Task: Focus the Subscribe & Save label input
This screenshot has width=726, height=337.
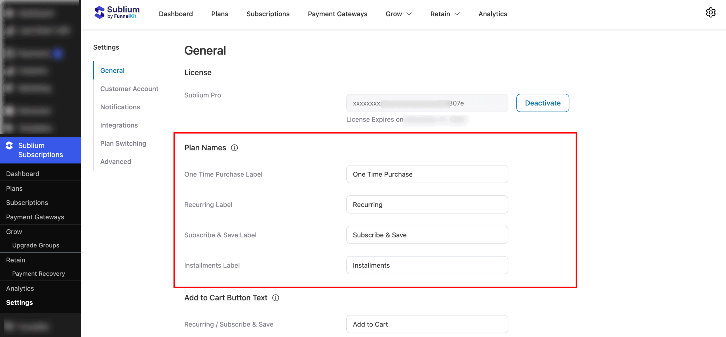Action: (427, 235)
